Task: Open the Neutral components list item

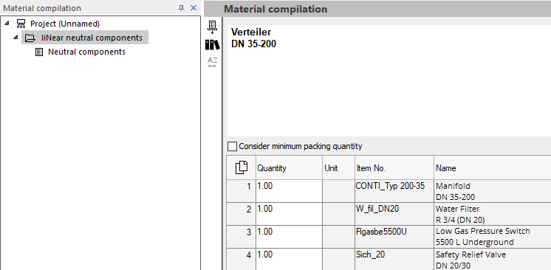Action: pos(87,52)
